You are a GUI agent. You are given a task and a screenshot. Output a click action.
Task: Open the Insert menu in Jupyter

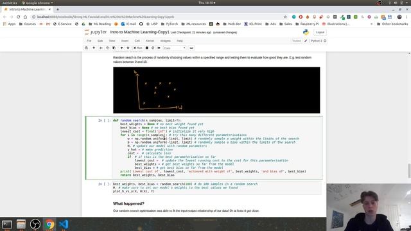point(125,41)
